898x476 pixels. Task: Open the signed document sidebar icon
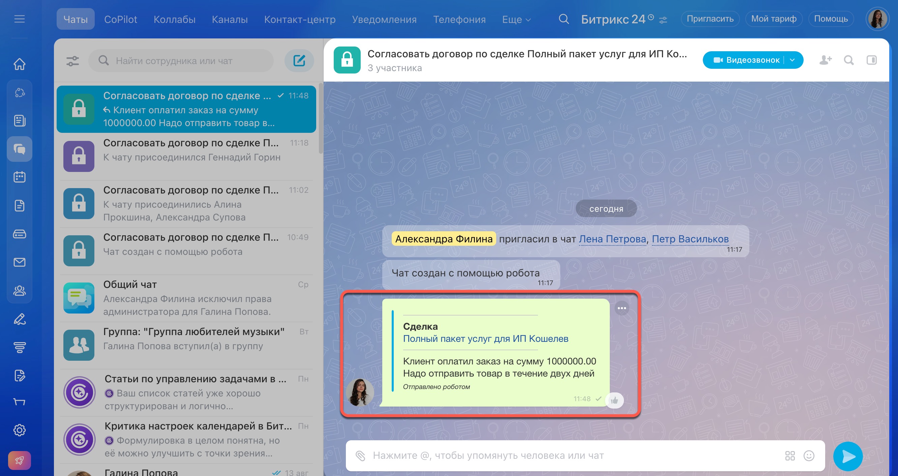(x=20, y=376)
